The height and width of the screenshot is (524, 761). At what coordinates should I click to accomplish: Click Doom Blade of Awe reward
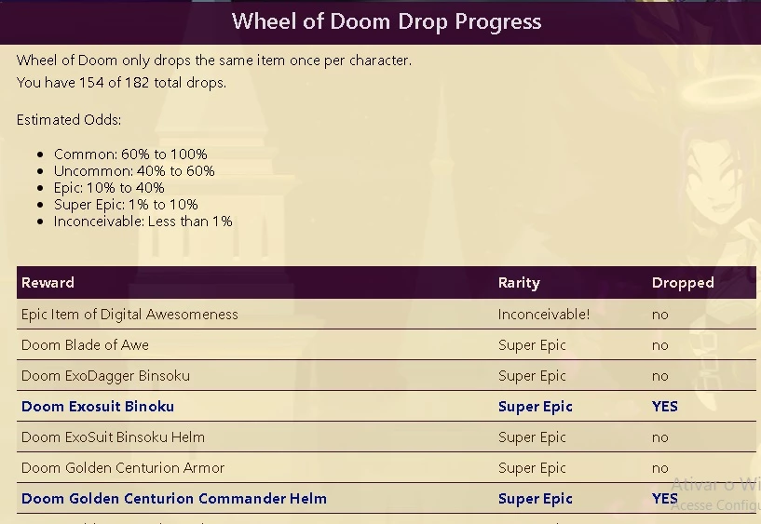pyautogui.click(x=85, y=345)
